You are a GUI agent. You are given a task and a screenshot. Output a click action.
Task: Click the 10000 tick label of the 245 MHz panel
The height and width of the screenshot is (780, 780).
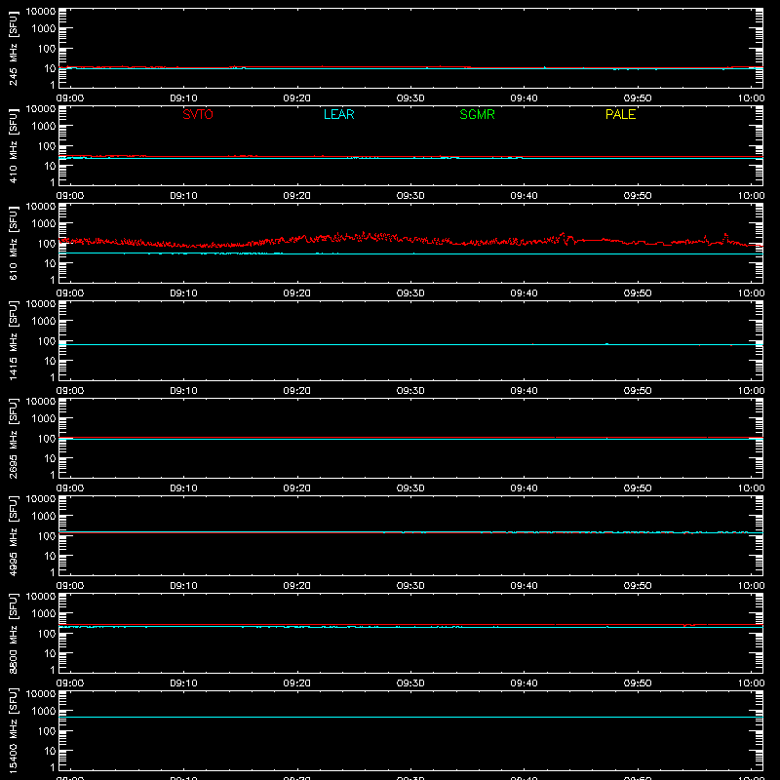pos(41,11)
